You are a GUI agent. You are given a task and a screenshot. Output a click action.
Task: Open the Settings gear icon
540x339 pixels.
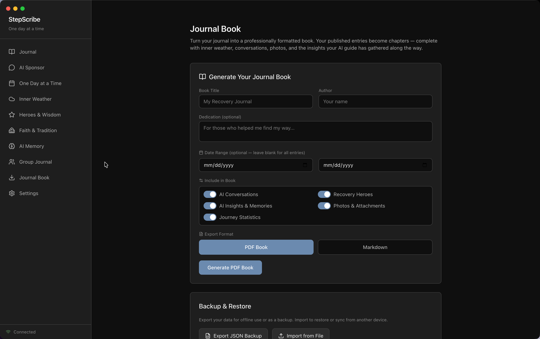pos(11,193)
